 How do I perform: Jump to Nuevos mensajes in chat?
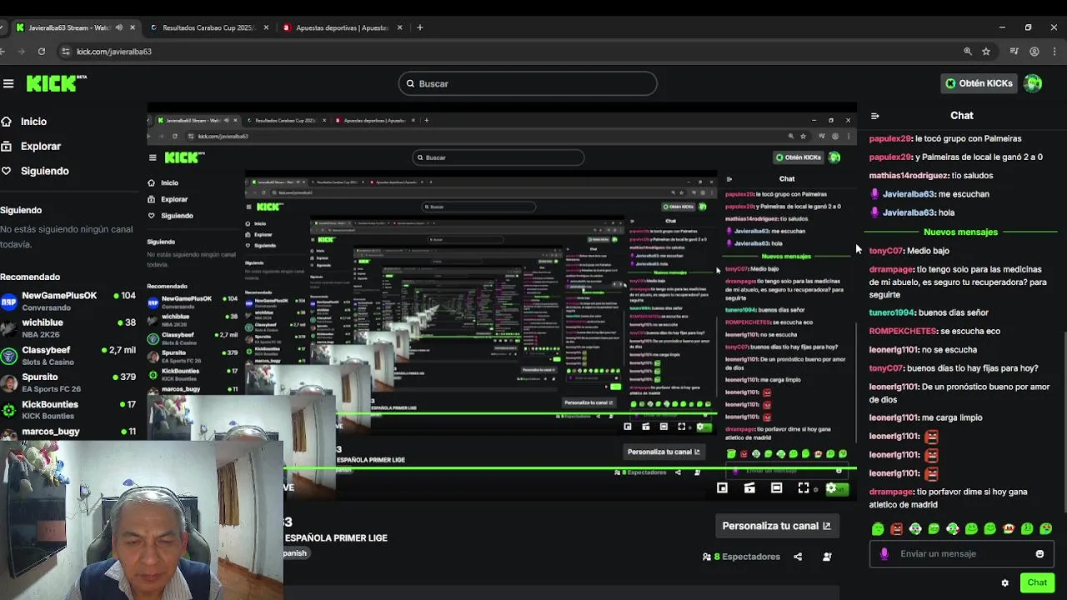pos(960,232)
